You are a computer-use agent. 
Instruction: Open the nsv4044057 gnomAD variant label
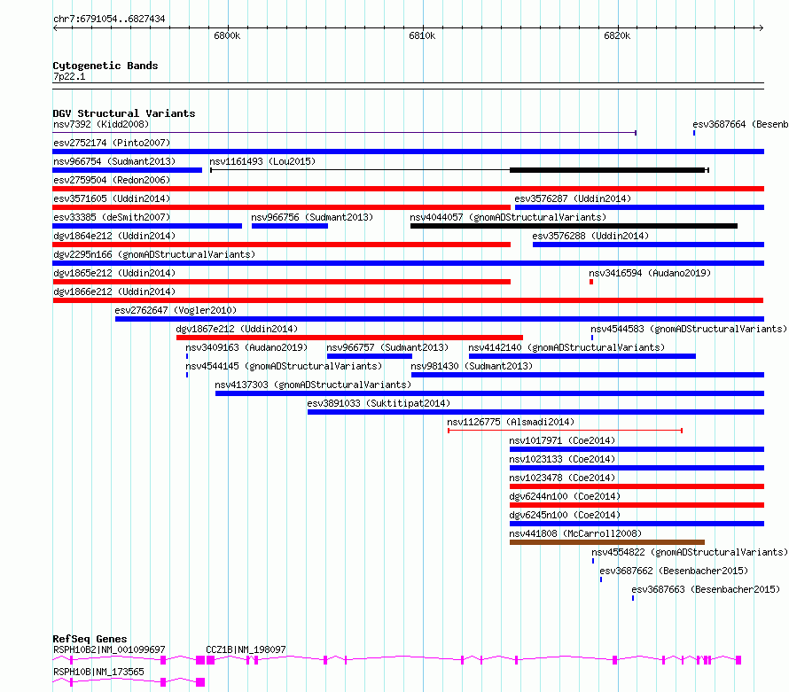point(508,217)
